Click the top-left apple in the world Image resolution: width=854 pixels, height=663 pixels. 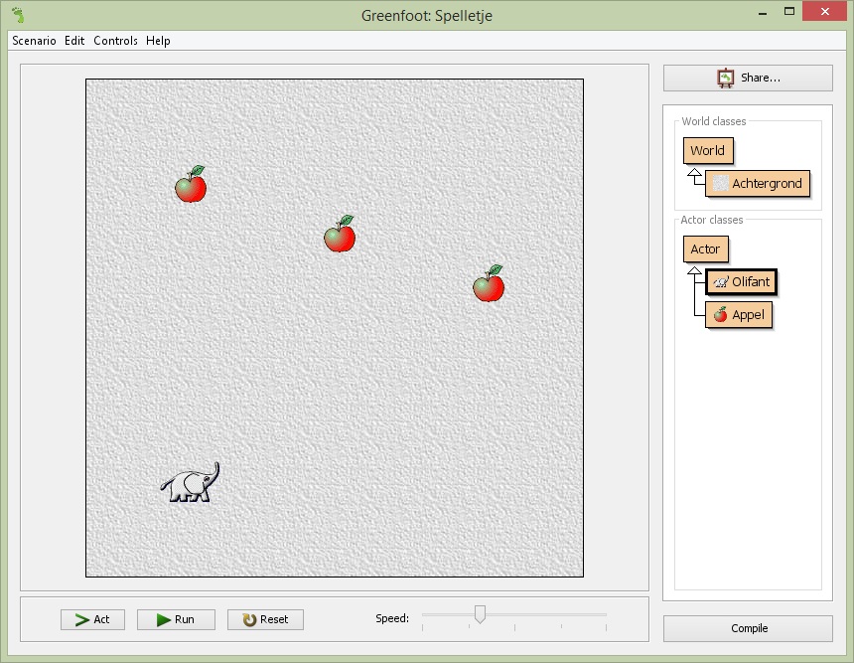(191, 184)
